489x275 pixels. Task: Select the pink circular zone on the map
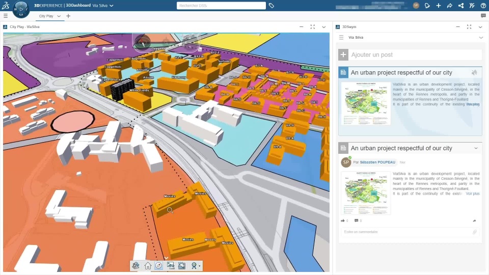click(73, 122)
